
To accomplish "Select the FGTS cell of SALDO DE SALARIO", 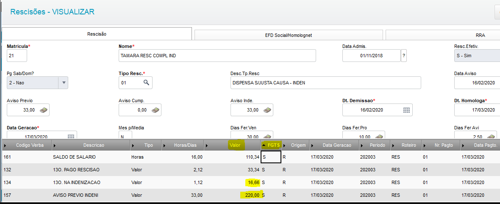I will tap(271, 157).
